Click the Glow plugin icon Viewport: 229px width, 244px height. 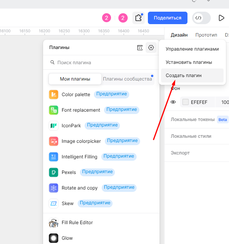[x=54, y=238]
